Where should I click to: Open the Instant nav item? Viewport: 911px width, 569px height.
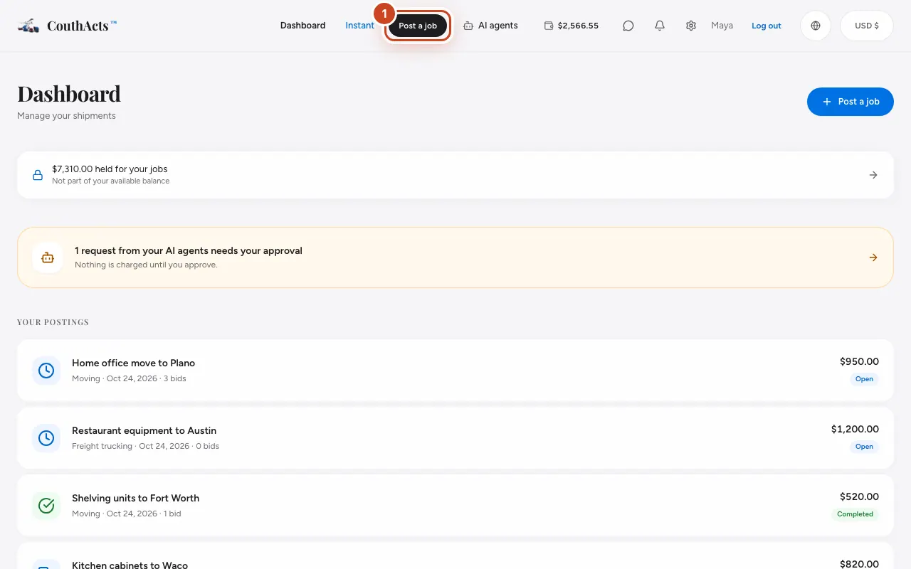tap(359, 26)
